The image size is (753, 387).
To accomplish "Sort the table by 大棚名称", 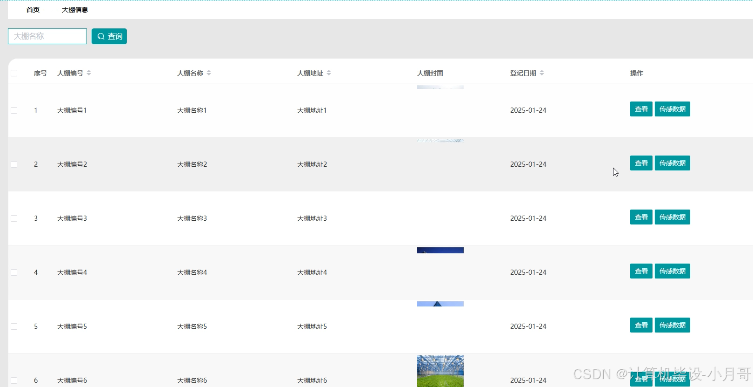I will click(x=209, y=73).
